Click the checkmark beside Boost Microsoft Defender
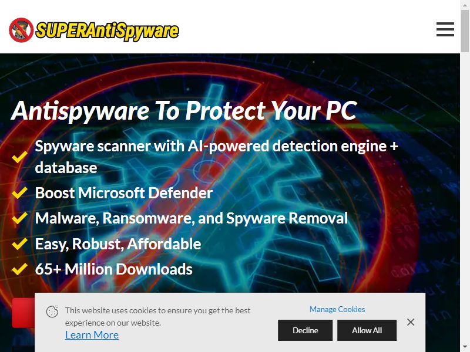The image size is (470, 352). (20, 193)
